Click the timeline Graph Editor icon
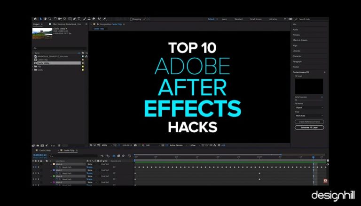 coord(129,156)
